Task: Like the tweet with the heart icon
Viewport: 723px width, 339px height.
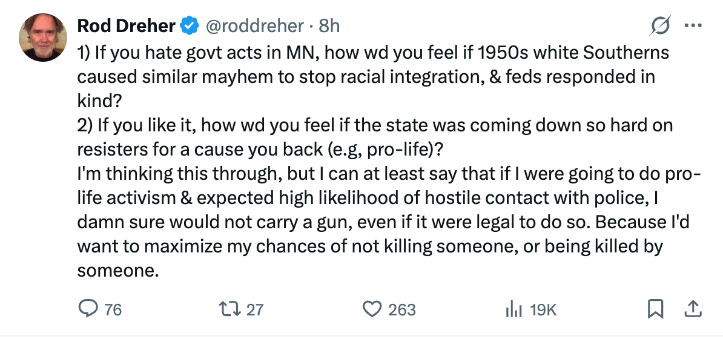Action: [371, 309]
